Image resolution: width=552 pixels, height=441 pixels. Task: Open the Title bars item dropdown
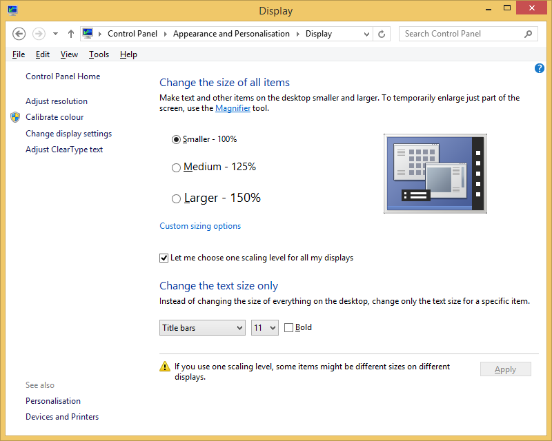point(202,328)
